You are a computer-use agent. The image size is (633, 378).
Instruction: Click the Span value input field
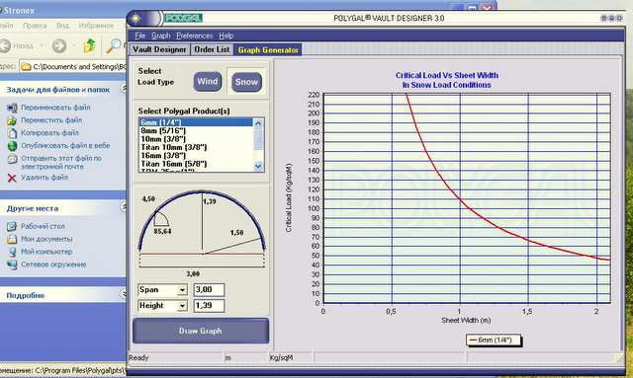click(209, 290)
